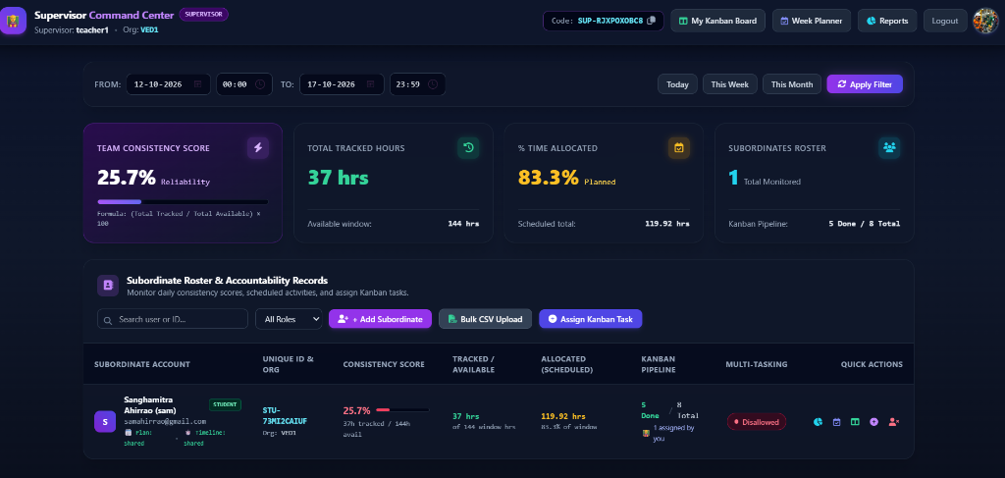This screenshot has height=478, width=1005.
Task: Click the history icon on Total Tracked Hours
Action: [468, 147]
